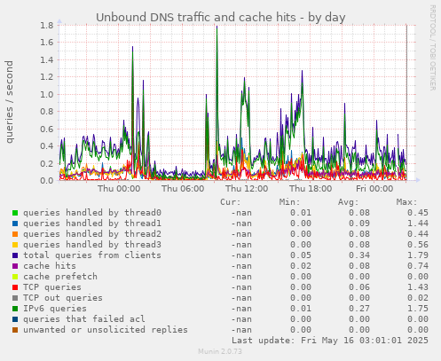Viewport: 441px width, 361px height.
Task: Click total queries Max value 1.79
Action: point(418,255)
